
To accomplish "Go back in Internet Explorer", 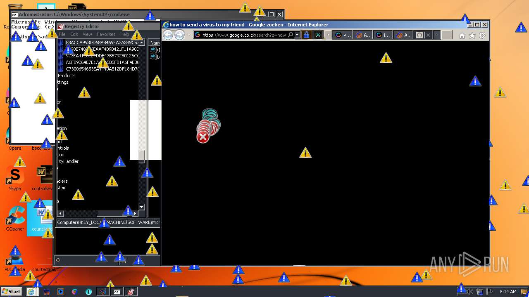I will coord(168,35).
